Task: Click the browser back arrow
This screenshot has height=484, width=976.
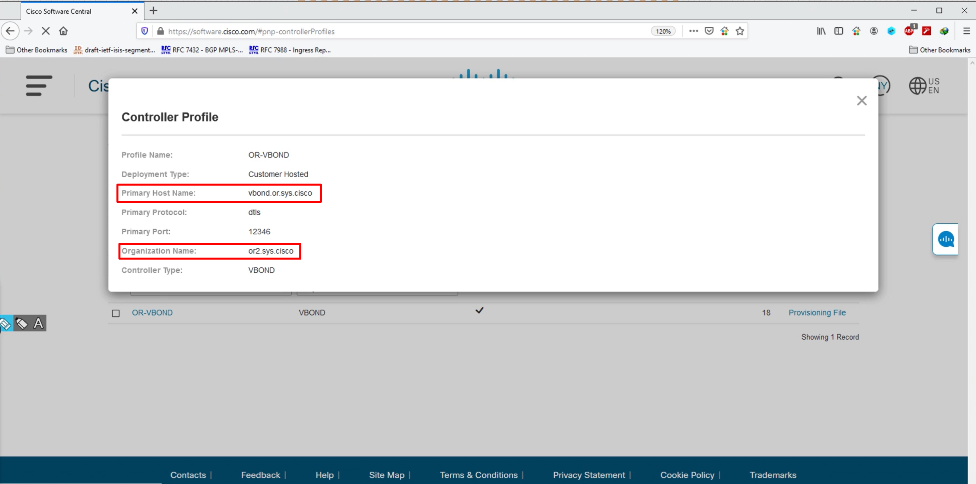Action: (10, 31)
